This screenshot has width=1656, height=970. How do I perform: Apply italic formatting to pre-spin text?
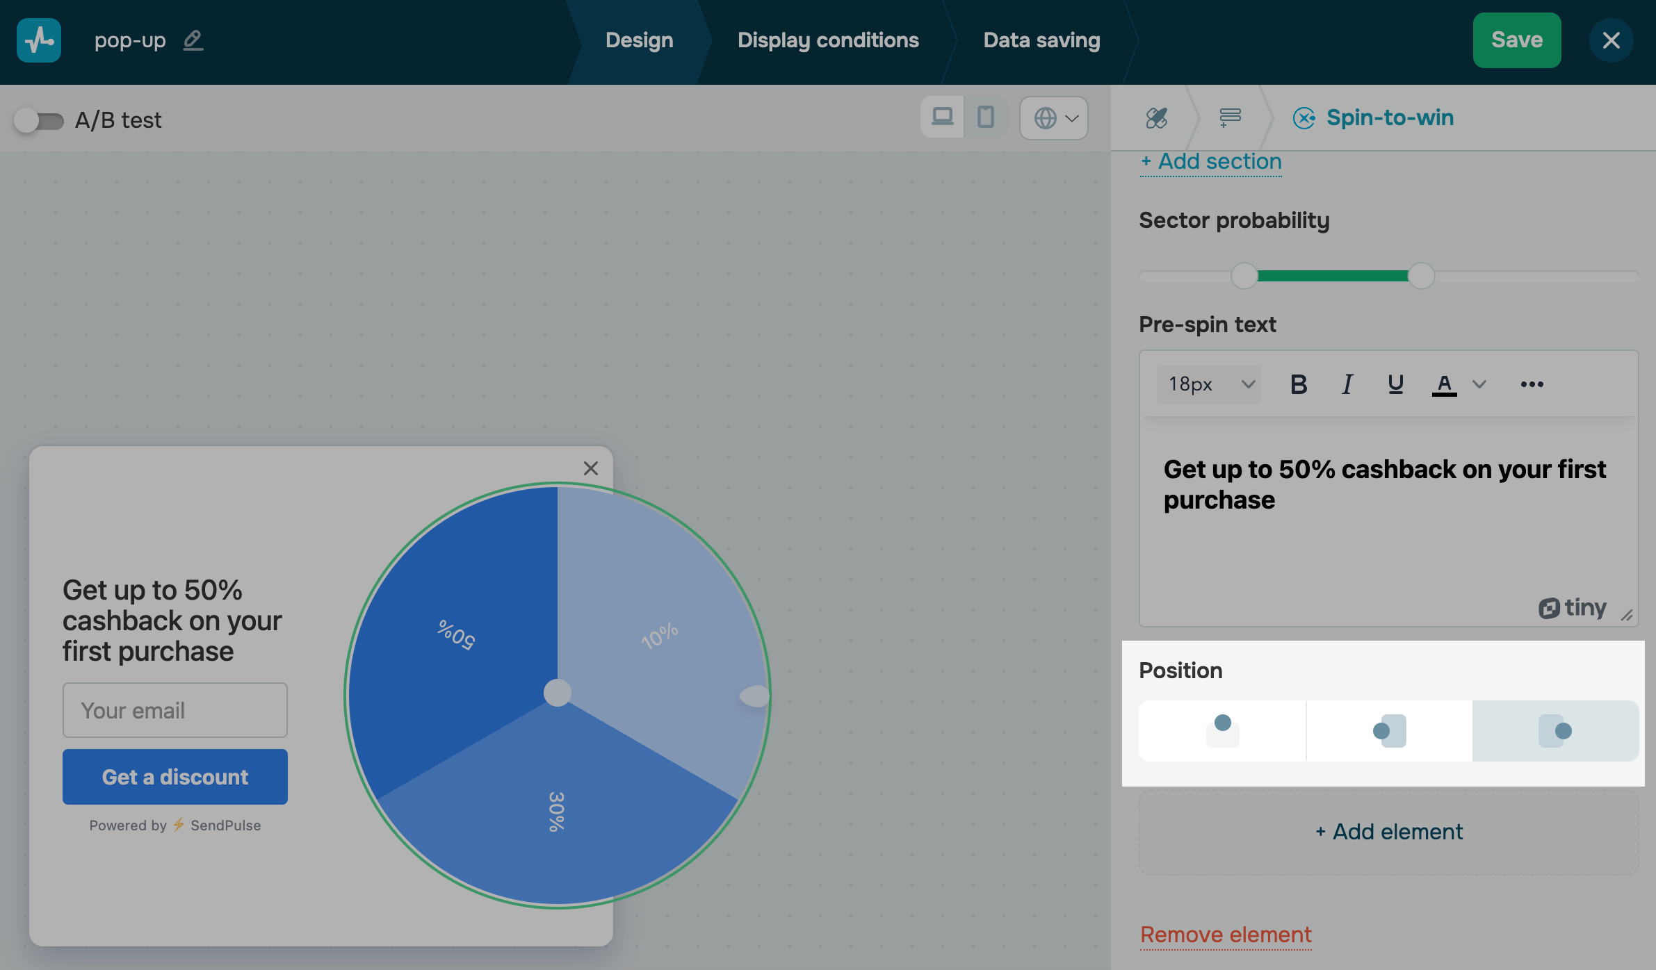coord(1347,384)
